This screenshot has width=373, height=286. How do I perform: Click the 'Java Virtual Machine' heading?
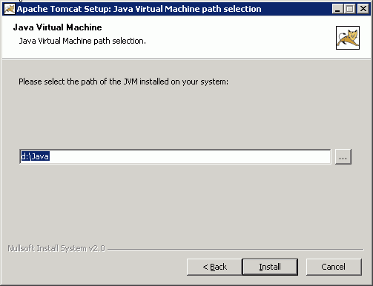click(57, 27)
